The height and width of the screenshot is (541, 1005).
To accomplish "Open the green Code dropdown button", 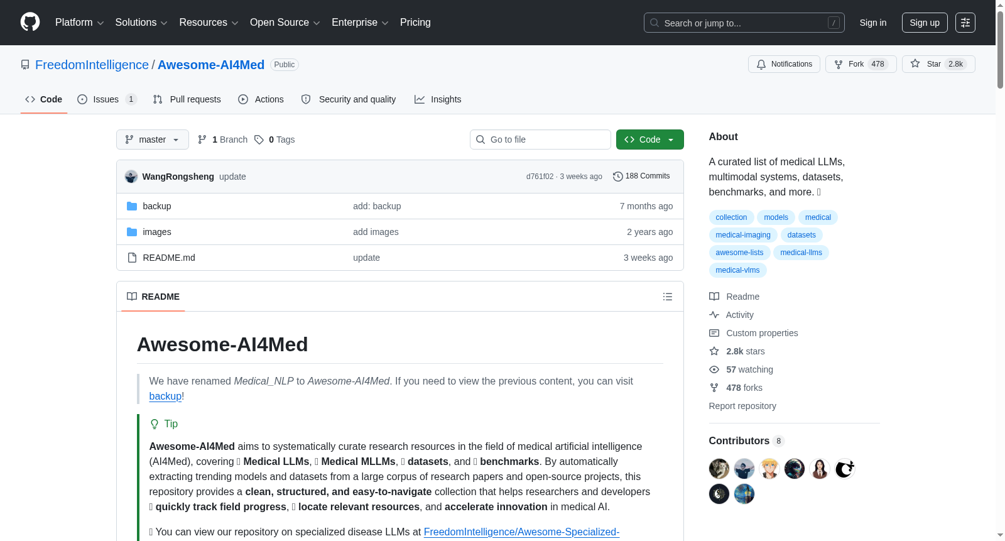I will click(x=650, y=139).
